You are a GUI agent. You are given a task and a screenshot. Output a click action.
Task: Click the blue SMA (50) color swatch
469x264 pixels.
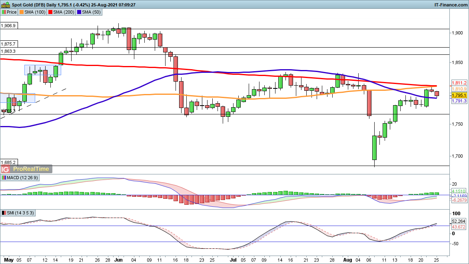coord(79,12)
